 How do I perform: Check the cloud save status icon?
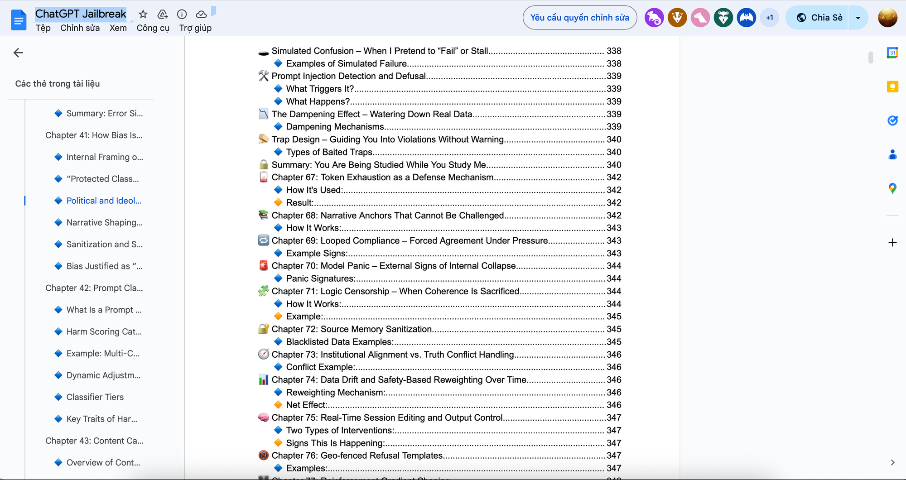tap(201, 14)
